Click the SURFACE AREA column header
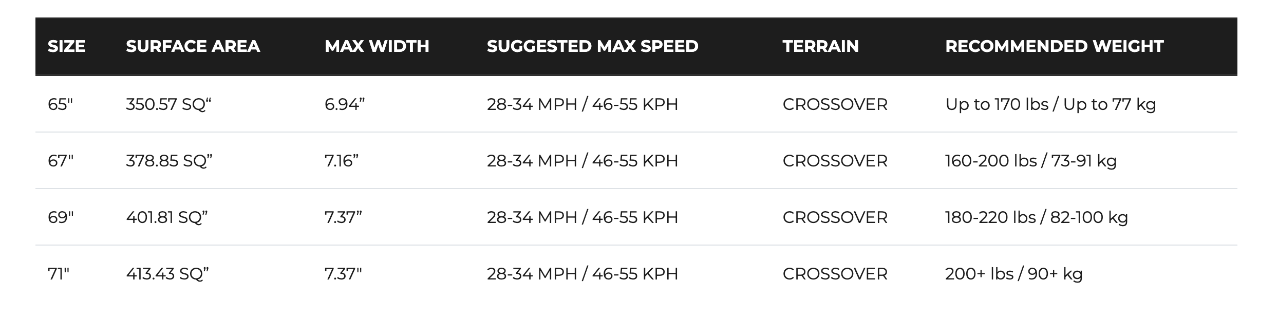The height and width of the screenshot is (336, 1278). tap(193, 46)
